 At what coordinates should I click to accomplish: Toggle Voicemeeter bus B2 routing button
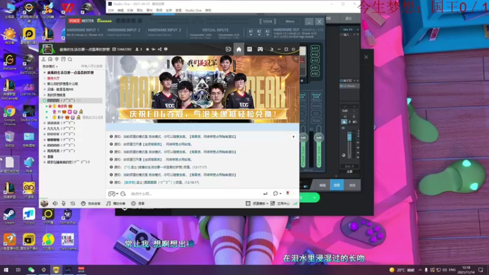pyautogui.click(x=315, y=73)
